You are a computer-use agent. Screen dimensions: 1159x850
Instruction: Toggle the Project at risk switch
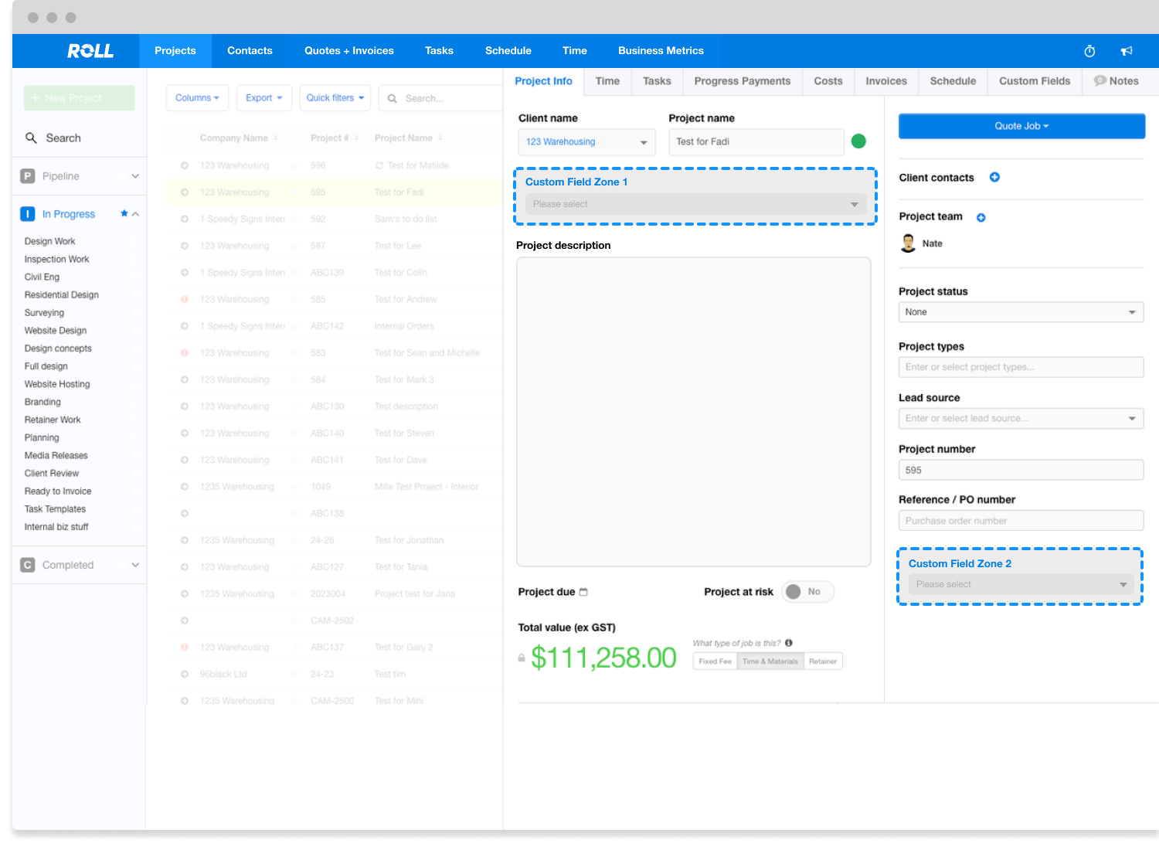click(x=807, y=592)
